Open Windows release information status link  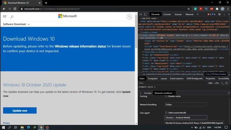click(80, 46)
